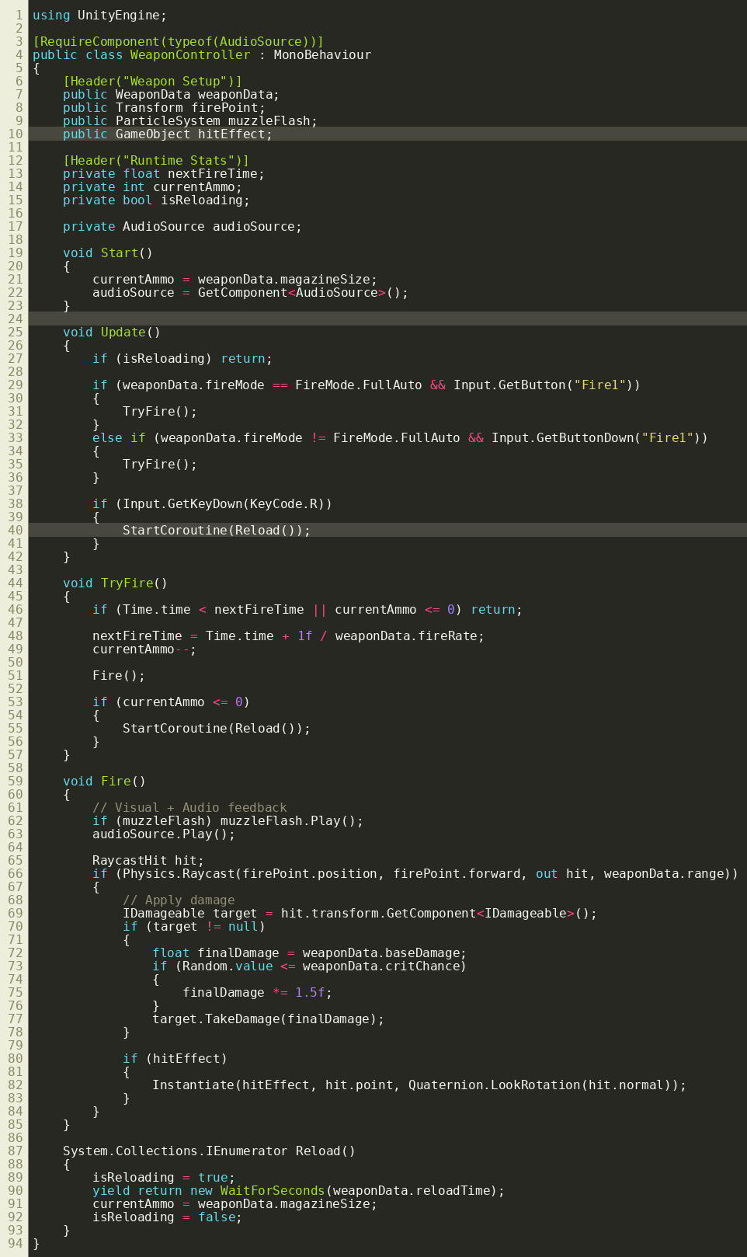Click line number 1 in the gutter

[20, 14]
